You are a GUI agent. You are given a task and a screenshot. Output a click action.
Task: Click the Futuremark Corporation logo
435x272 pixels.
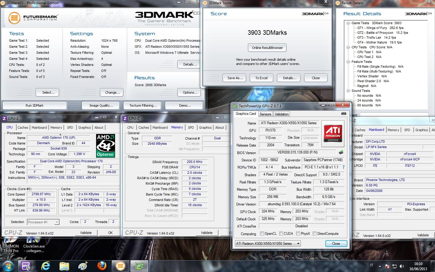click(x=33, y=18)
